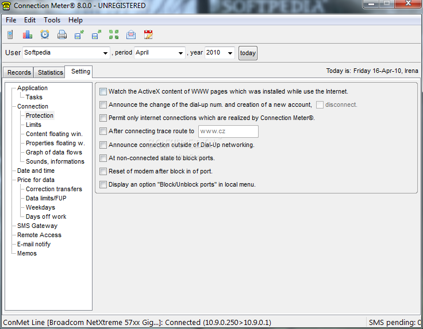
Task: Click the printer icon
Action: 61,35
